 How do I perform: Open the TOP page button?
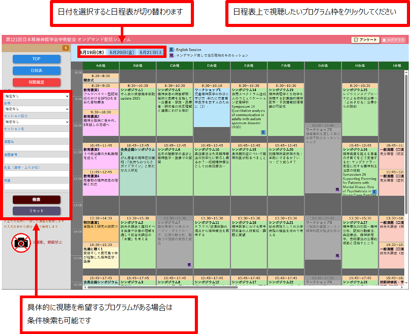coord(36,59)
